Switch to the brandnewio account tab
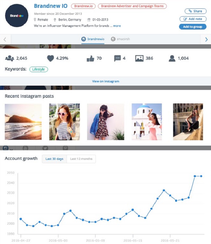Image resolution: width=211 pixels, height=244 pixels. click(93, 39)
